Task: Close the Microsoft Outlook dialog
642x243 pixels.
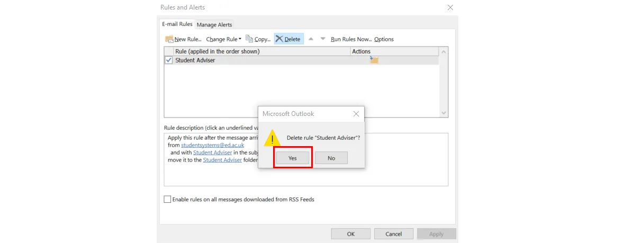Action: 356,114
